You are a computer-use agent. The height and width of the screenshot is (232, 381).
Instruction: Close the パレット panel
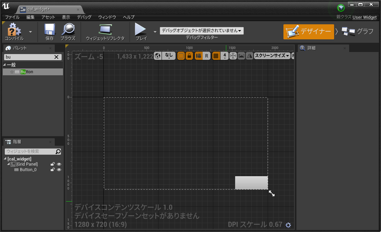[50, 48]
